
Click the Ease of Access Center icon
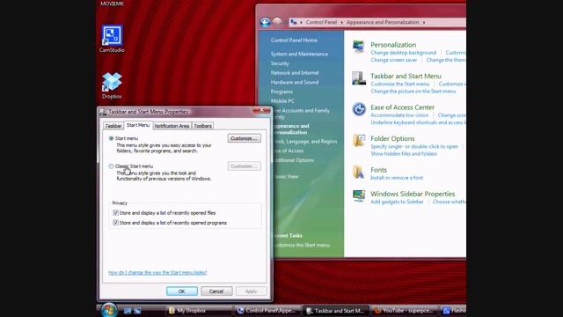358,109
